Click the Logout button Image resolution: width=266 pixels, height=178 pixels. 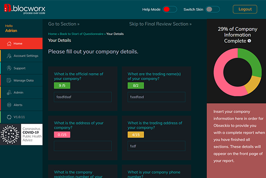245,9
